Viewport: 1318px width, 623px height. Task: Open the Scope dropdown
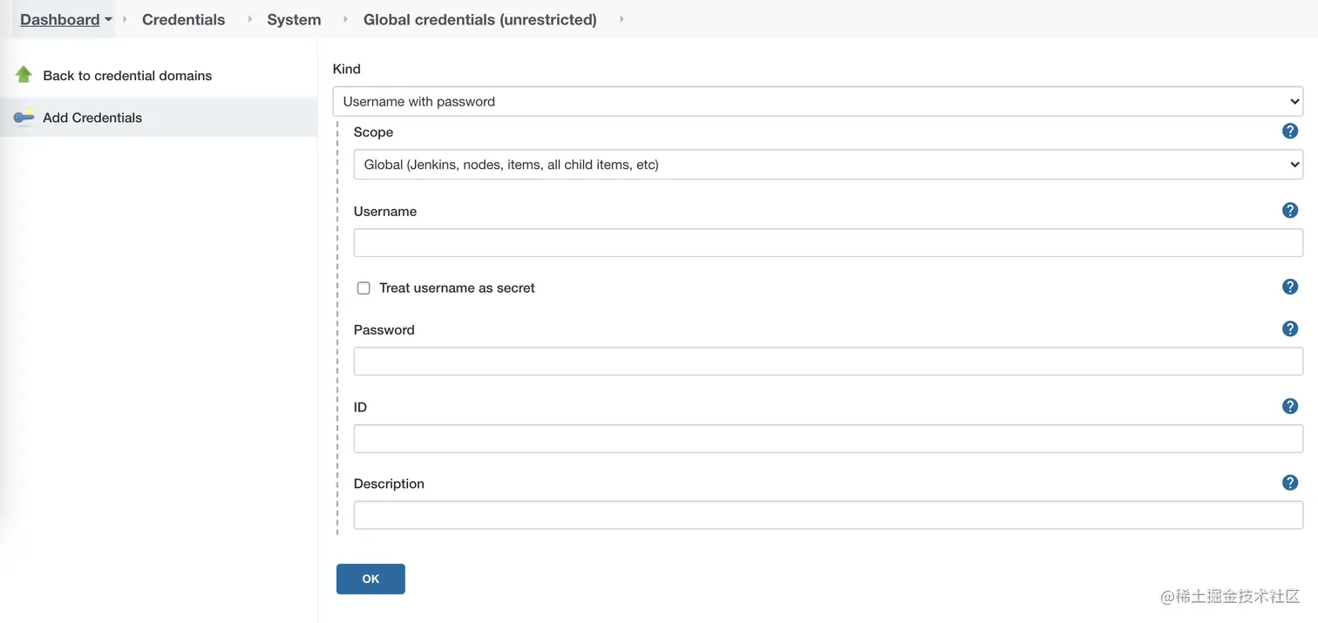828,165
